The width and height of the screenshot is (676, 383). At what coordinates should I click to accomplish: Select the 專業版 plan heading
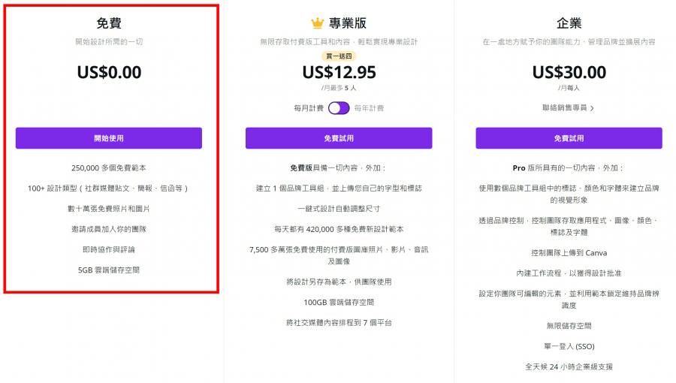tap(348, 23)
